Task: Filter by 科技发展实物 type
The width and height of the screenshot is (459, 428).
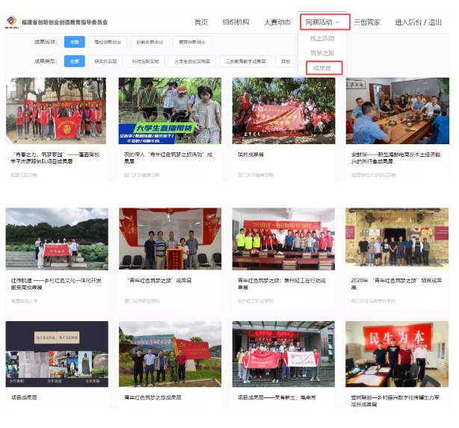Action: coord(145,61)
